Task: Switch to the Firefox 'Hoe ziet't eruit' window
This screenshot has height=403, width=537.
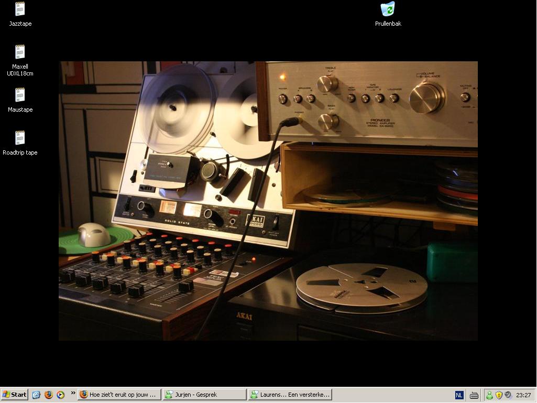Action: (x=119, y=395)
